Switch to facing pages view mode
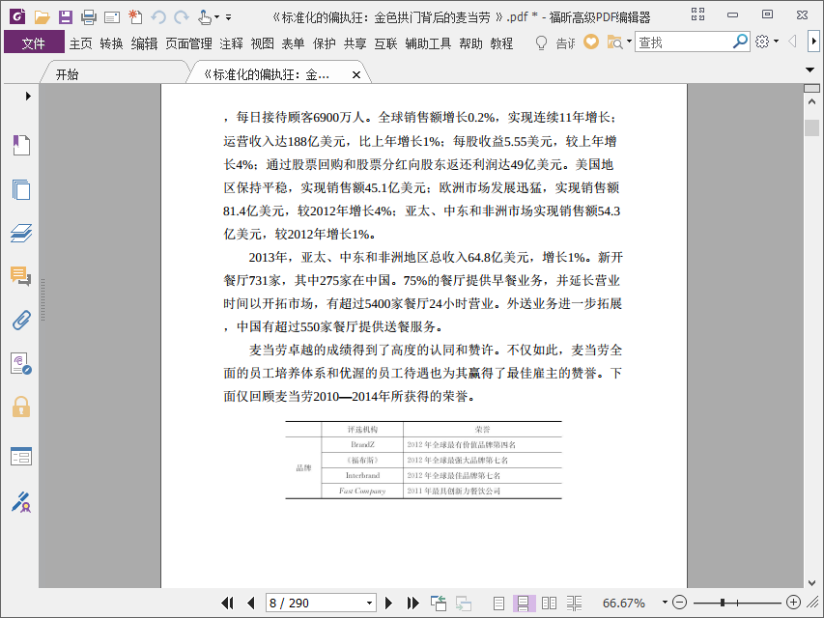This screenshot has width=824, height=618. 549,603
